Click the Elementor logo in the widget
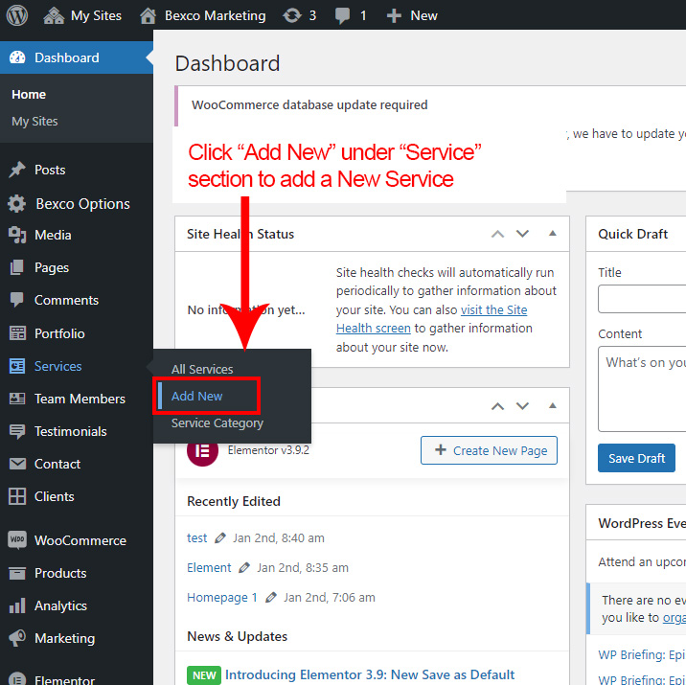 click(x=202, y=450)
